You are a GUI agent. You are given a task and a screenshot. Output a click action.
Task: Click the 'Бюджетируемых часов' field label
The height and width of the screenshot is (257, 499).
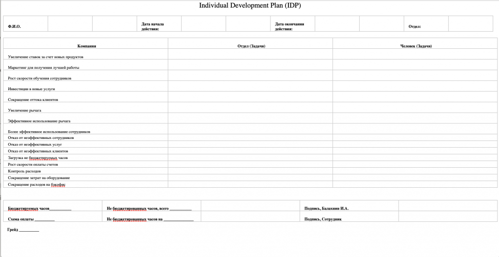click(29, 209)
